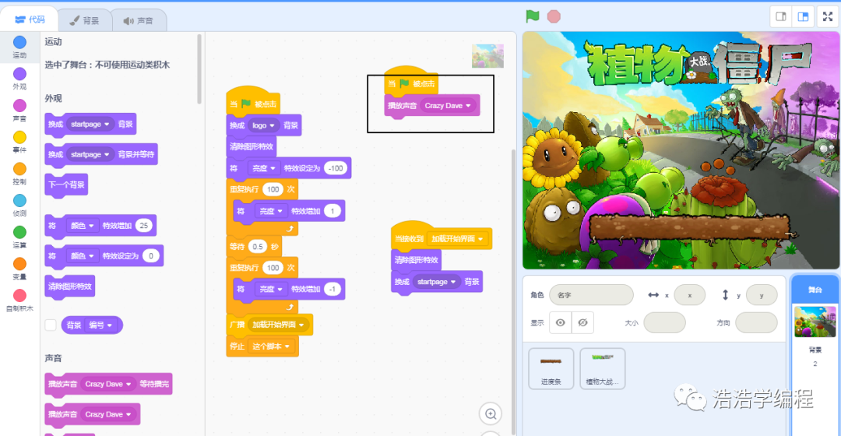841x436 pixels.
Task: Enter full screen stage mode
Action: pyautogui.click(x=828, y=16)
